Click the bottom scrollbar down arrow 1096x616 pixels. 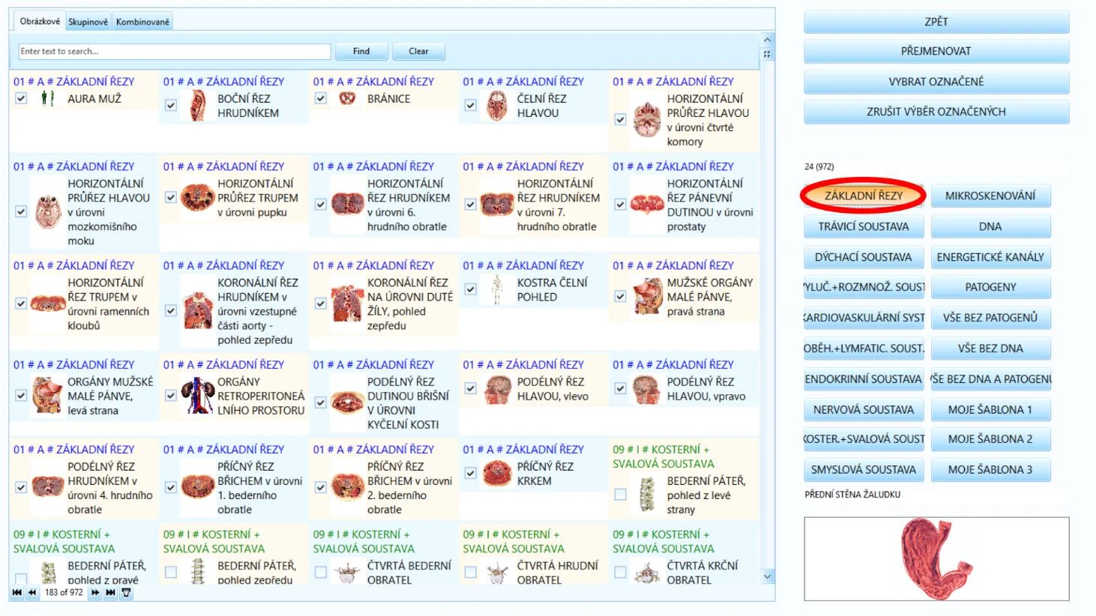coord(767,576)
